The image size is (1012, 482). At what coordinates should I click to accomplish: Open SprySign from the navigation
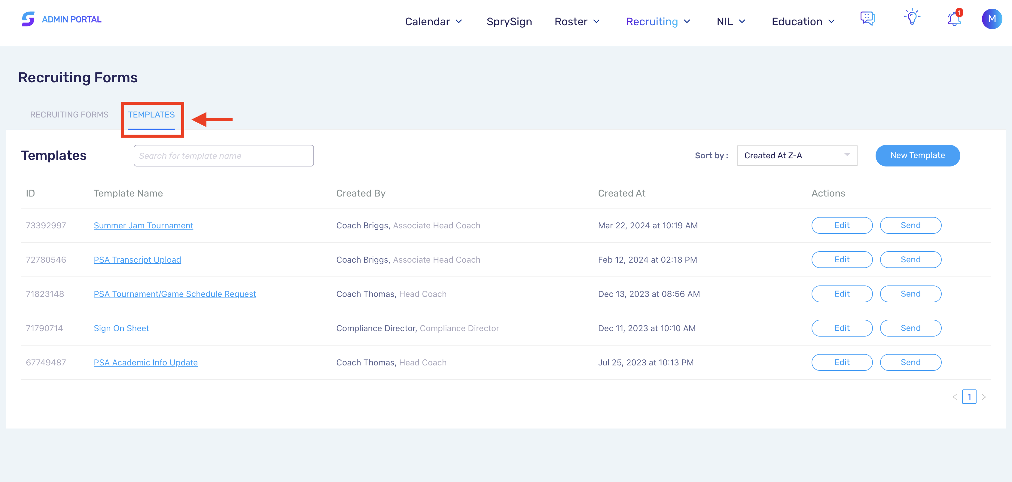[x=509, y=21]
